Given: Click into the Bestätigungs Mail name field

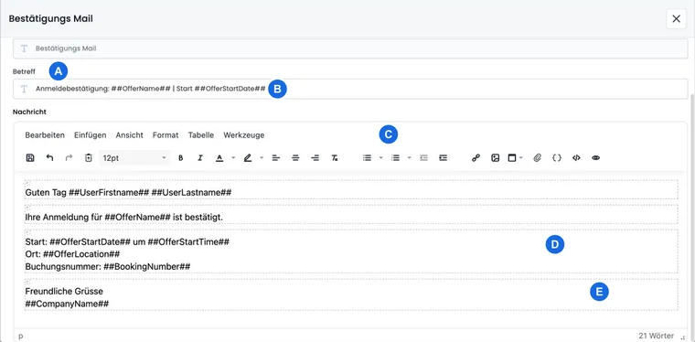Looking at the screenshot, I should (x=350, y=48).
